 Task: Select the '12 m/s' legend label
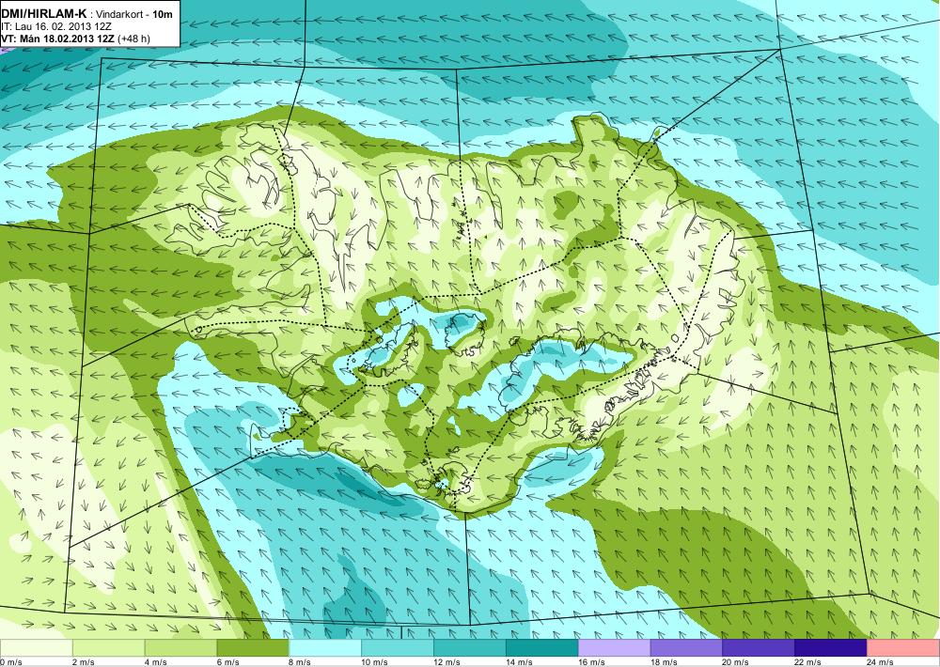[447, 662]
